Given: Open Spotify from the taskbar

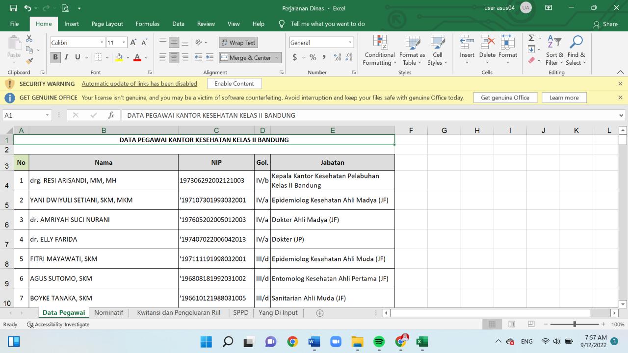Looking at the screenshot, I should pyautogui.click(x=379, y=342).
